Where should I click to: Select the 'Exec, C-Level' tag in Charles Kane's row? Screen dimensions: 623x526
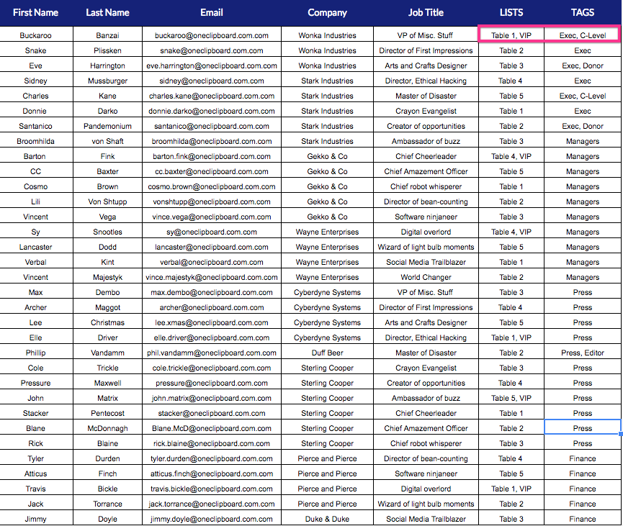click(583, 96)
